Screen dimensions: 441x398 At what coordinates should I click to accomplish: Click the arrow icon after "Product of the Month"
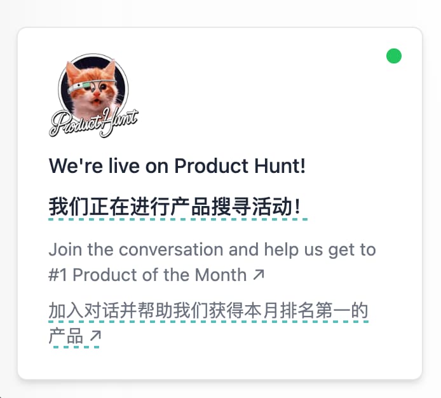coord(259,275)
